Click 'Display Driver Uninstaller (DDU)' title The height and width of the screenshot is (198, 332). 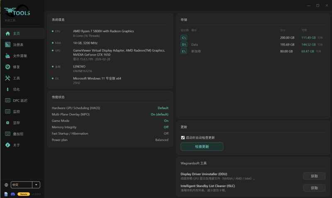(x=204, y=174)
